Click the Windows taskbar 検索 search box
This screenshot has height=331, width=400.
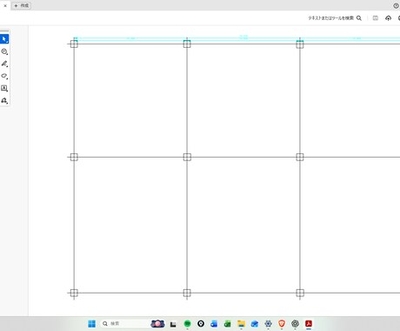point(123,323)
